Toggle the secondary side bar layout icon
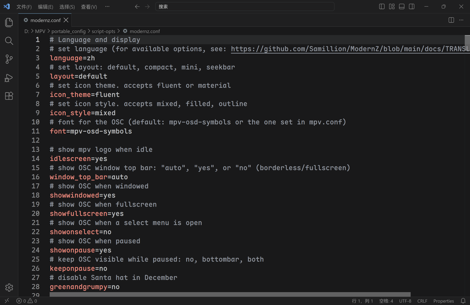Screen dimensions: 470x305 click(412, 7)
